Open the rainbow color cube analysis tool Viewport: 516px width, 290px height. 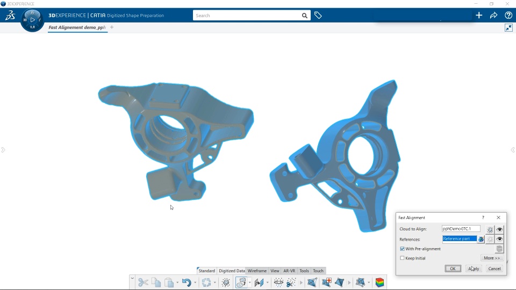379,282
